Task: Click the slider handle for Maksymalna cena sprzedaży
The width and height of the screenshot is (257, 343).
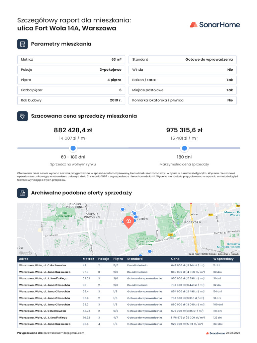Action: (184, 148)
